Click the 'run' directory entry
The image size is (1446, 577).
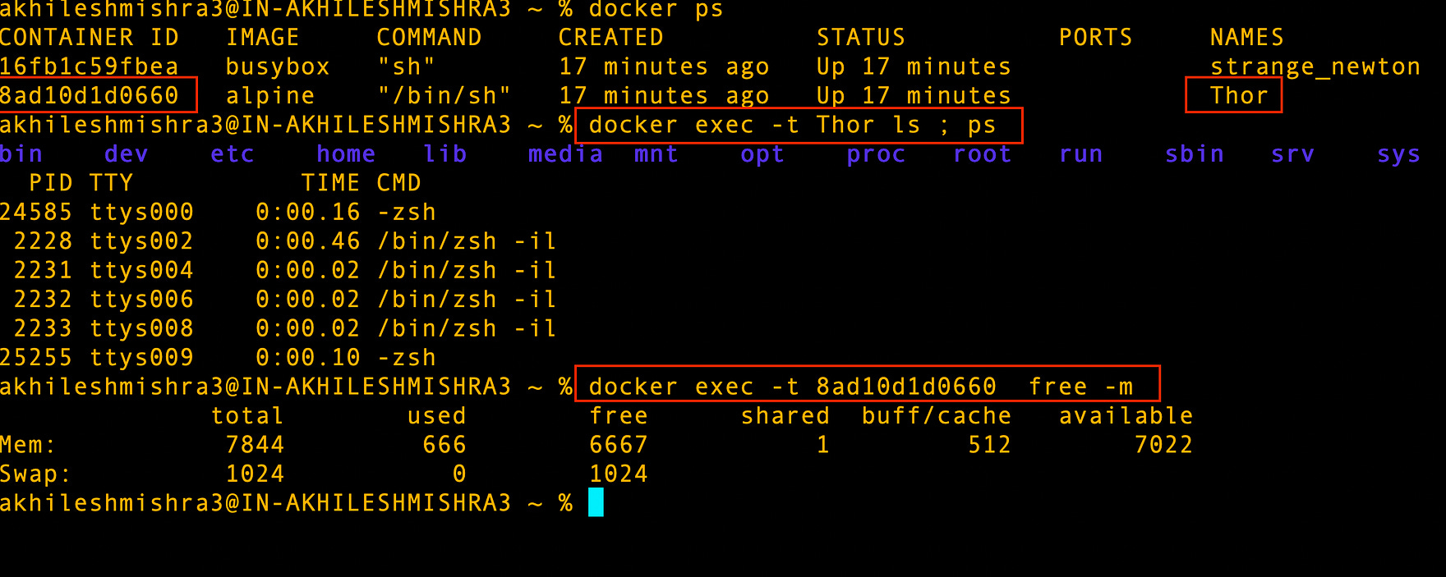(1080, 153)
